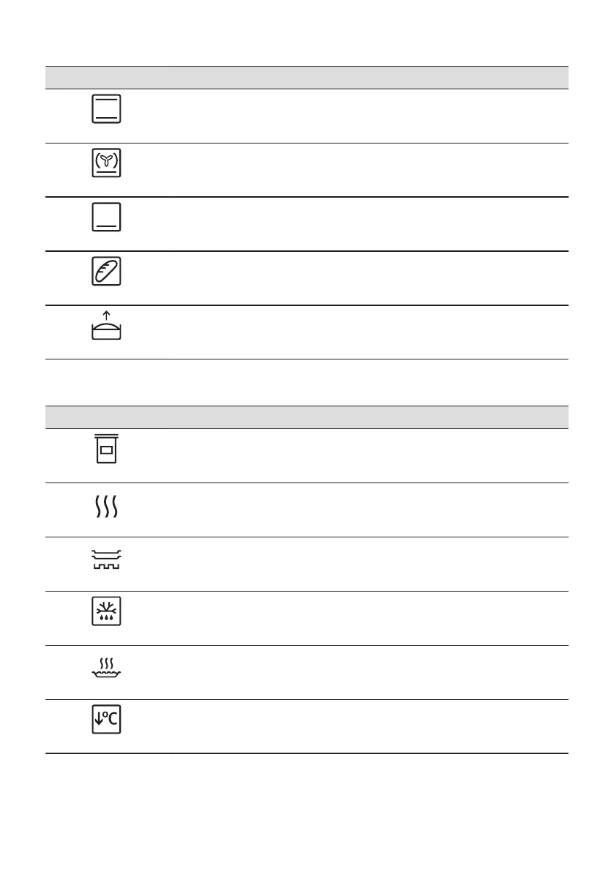
Task: Select the snowflake defrost icon
Action: (107, 612)
